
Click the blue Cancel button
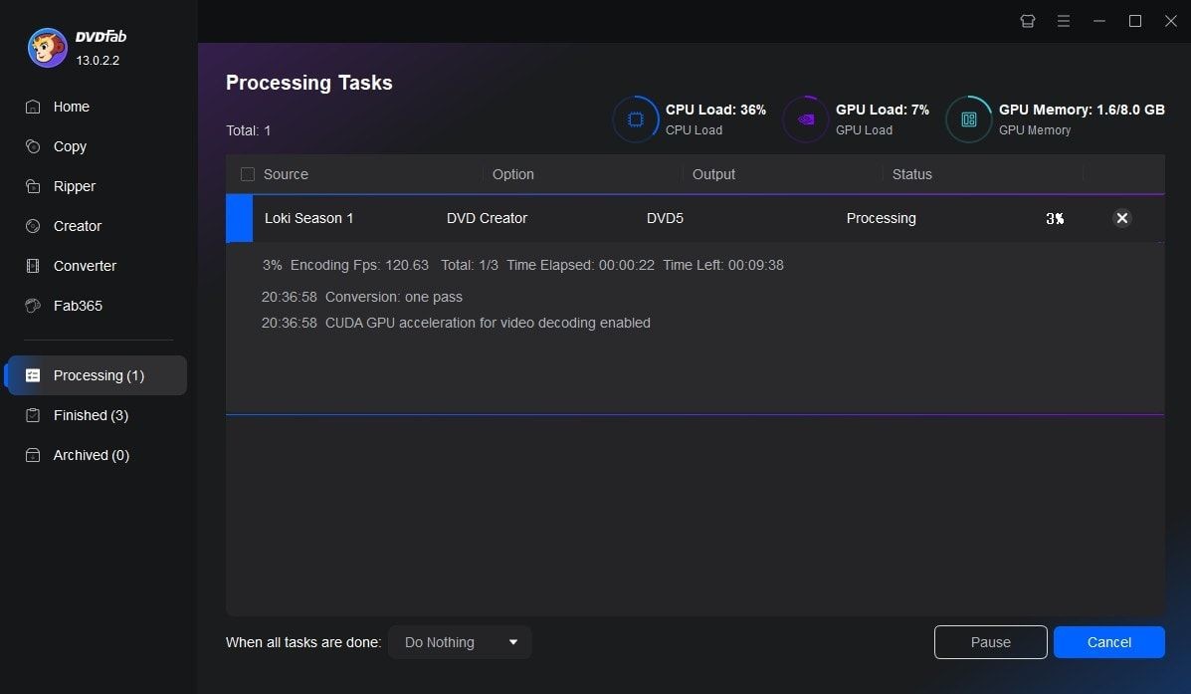tap(1108, 642)
